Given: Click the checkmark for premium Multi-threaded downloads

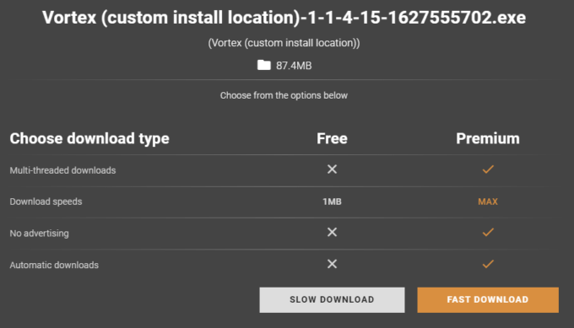Looking at the screenshot, I should click(488, 169).
